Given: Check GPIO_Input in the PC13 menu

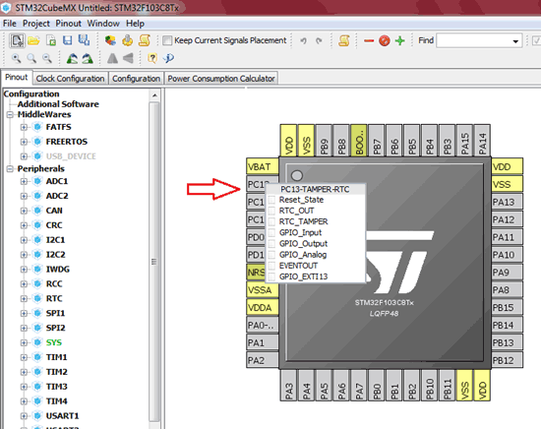Looking at the screenshot, I should [x=271, y=232].
